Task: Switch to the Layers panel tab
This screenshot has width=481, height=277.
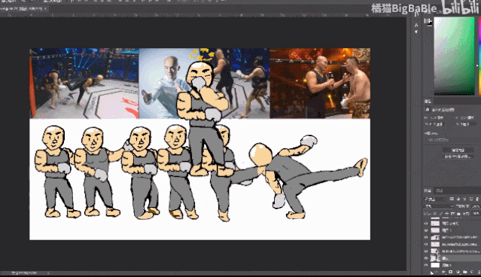Action: [x=428, y=190]
